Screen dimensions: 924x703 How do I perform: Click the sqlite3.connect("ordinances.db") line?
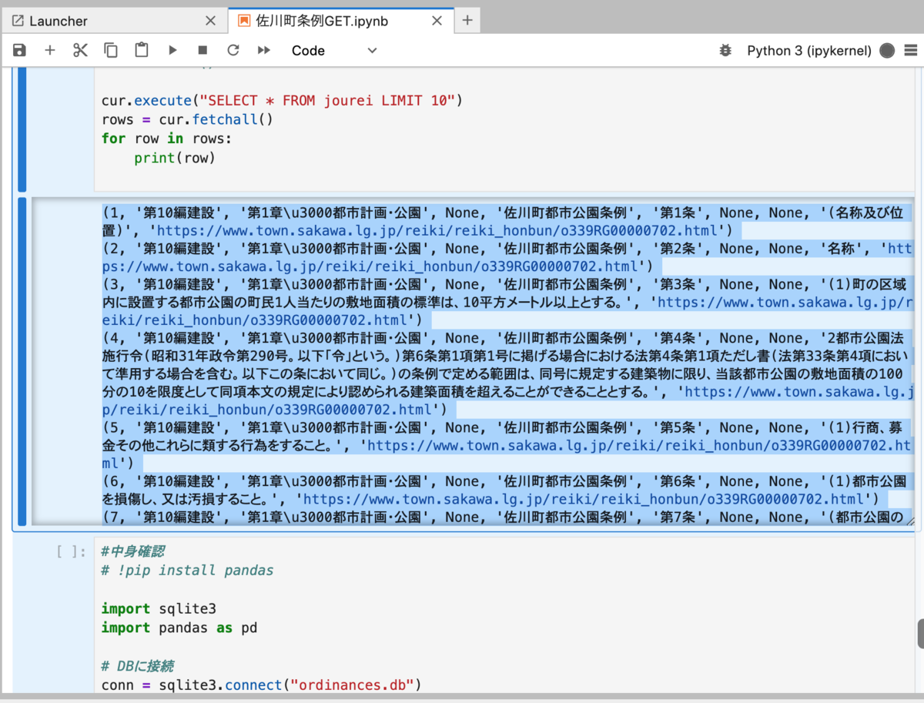pos(263,685)
